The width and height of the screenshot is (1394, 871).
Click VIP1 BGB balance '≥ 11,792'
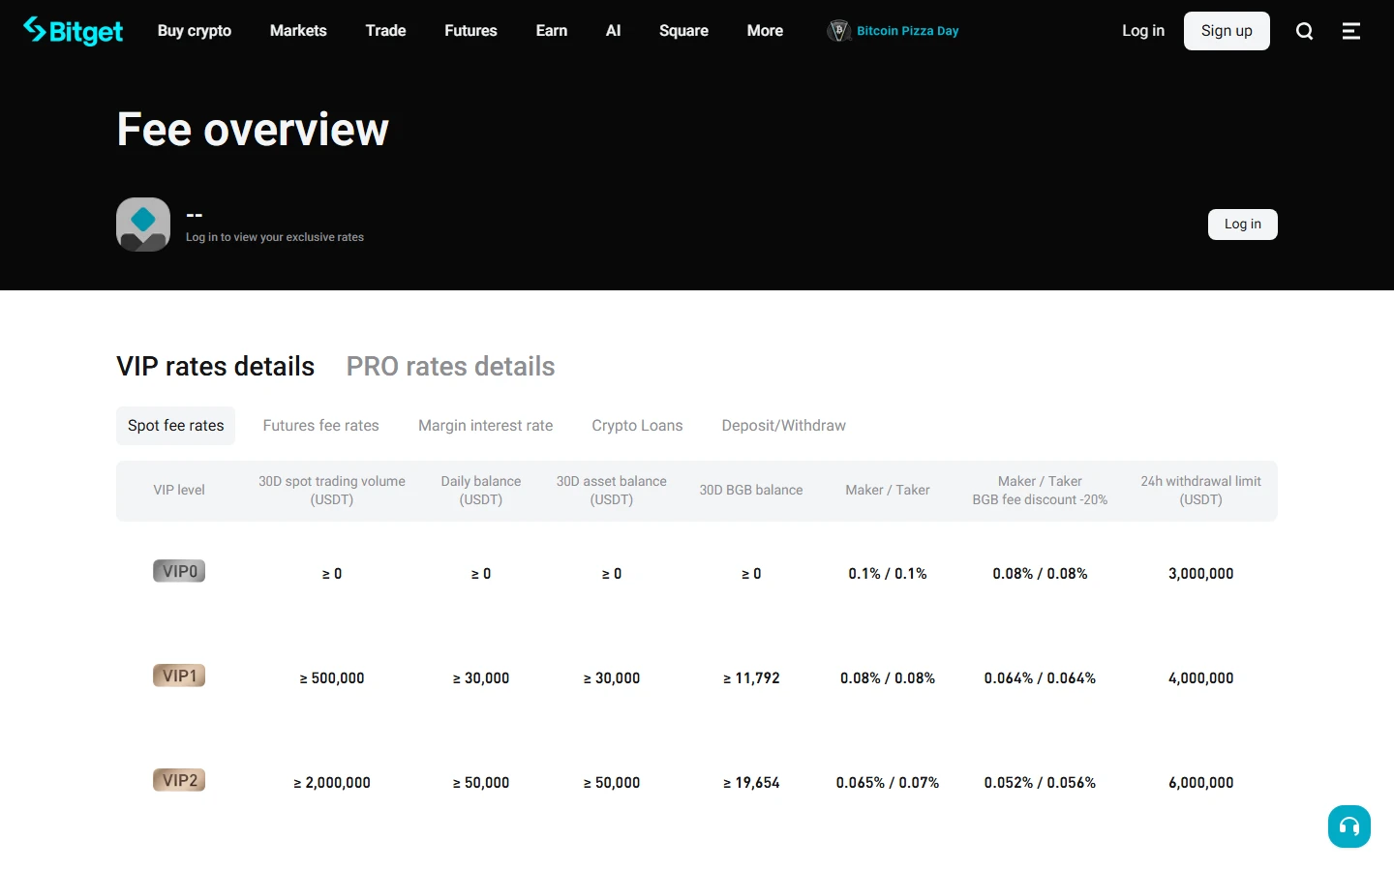tap(751, 678)
